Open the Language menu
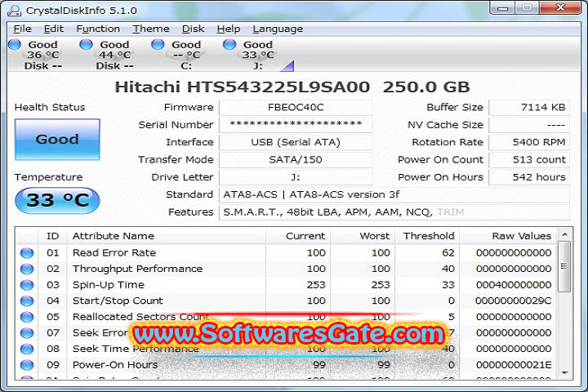This screenshot has width=588, height=392. coord(278,29)
